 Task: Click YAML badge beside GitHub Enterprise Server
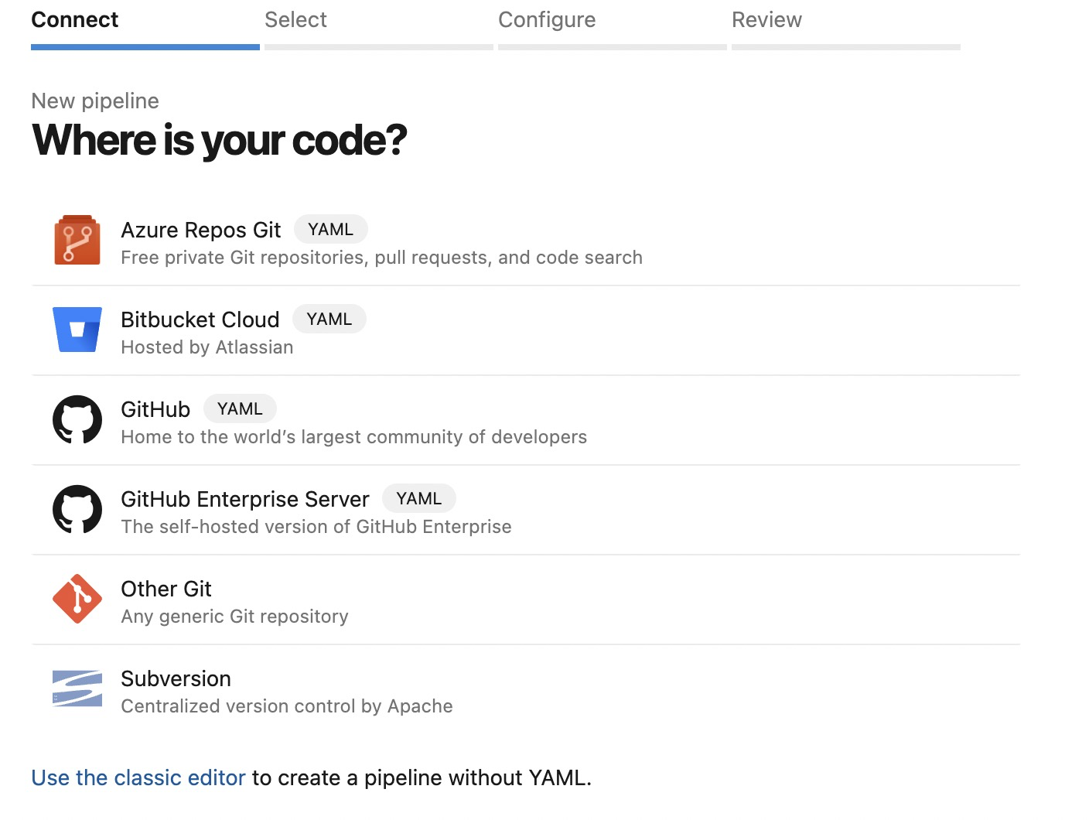click(x=418, y=499)
